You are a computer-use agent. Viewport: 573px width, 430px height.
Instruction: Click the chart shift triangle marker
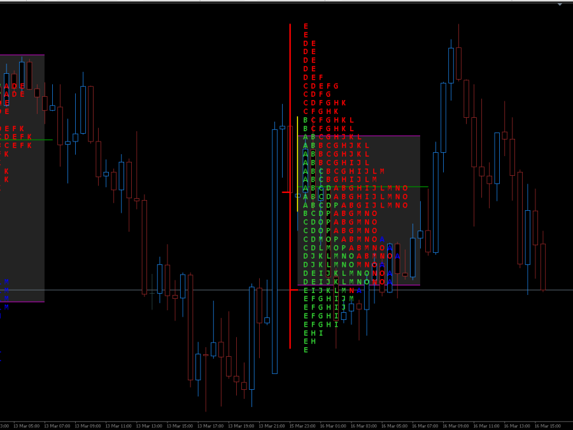pos(560,4)
